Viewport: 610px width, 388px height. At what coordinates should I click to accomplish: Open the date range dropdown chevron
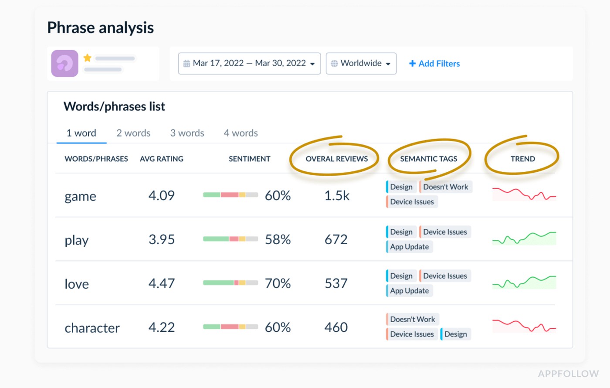point(312,64)
